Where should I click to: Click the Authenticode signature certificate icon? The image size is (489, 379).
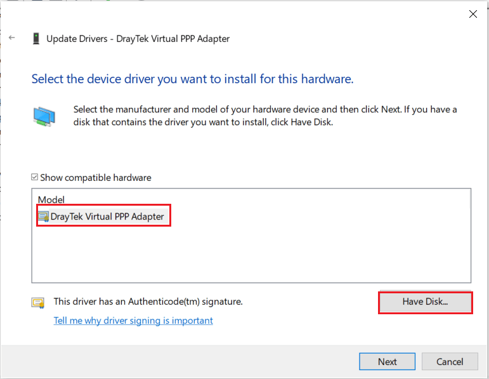(38, 303)
